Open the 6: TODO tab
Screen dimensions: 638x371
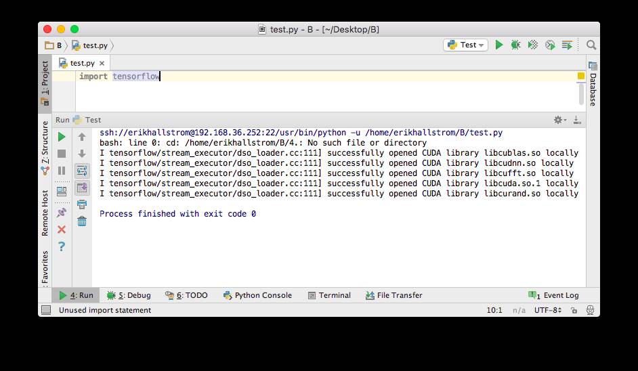(186, 295)
